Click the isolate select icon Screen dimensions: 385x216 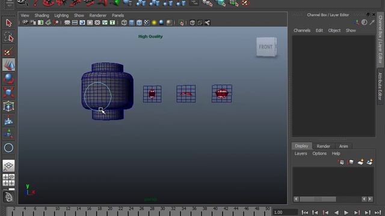tap(181, 23)
